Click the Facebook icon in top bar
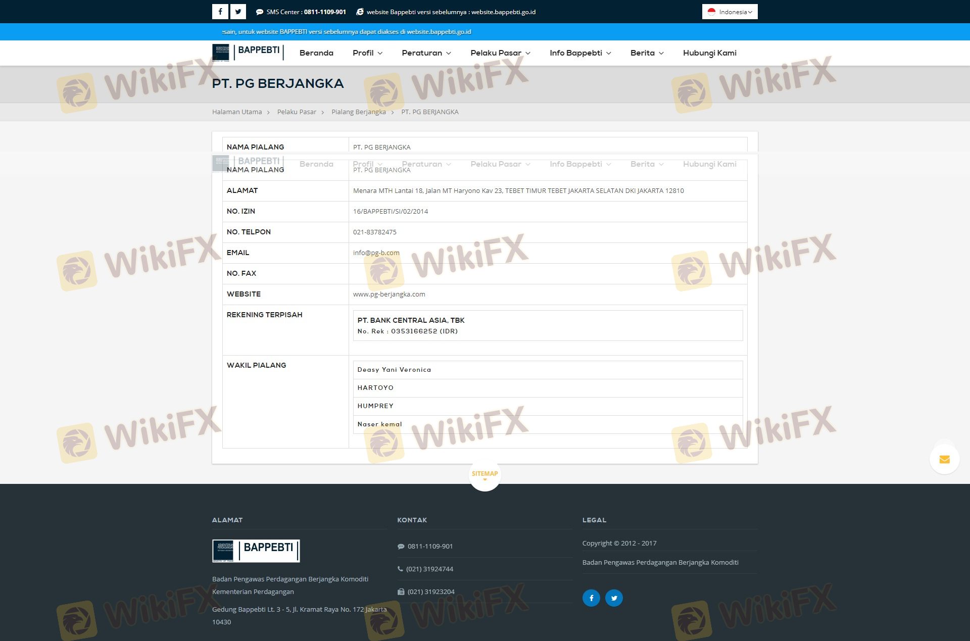Image resolution: width=970 pixels, height=641 pixels. coord(220,12)
